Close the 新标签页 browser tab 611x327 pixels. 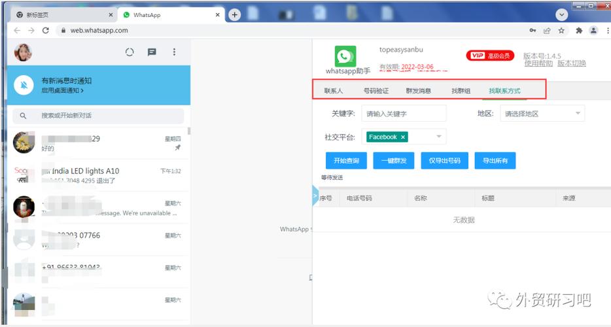click(111, 15)
